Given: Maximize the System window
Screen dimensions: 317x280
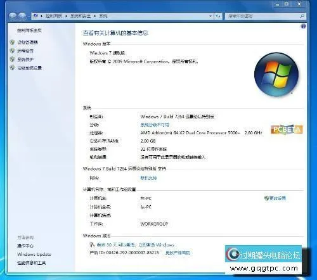Looking at the screenshot, I should click(287, 4).
